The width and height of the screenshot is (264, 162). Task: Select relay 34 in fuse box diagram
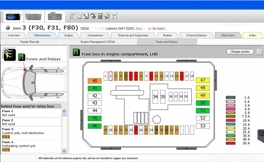[x=155, y=97]
